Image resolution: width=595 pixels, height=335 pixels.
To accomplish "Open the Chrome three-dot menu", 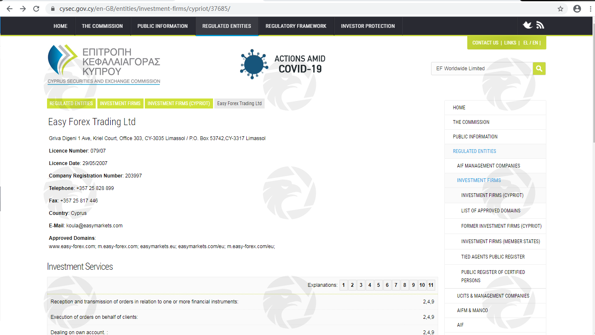I will pos(590,9).
